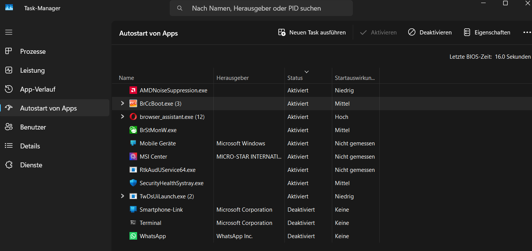Click the search box for names or PID
The image size is (532, 251).
(261, 8)
